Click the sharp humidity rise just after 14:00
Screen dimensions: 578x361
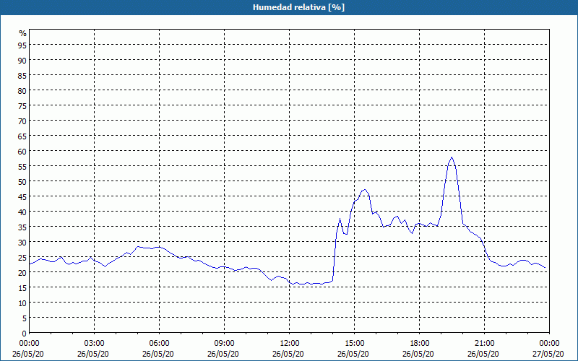335,254
